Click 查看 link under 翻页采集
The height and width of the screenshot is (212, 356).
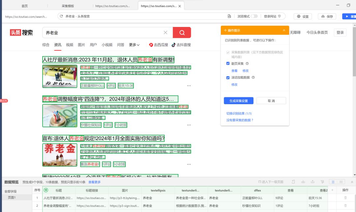tap(235, 71)
